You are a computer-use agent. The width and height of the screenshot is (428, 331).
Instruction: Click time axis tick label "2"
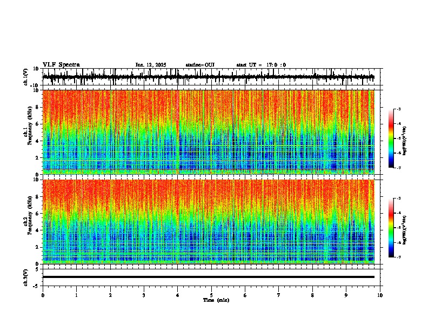click(x=110, y=295)
